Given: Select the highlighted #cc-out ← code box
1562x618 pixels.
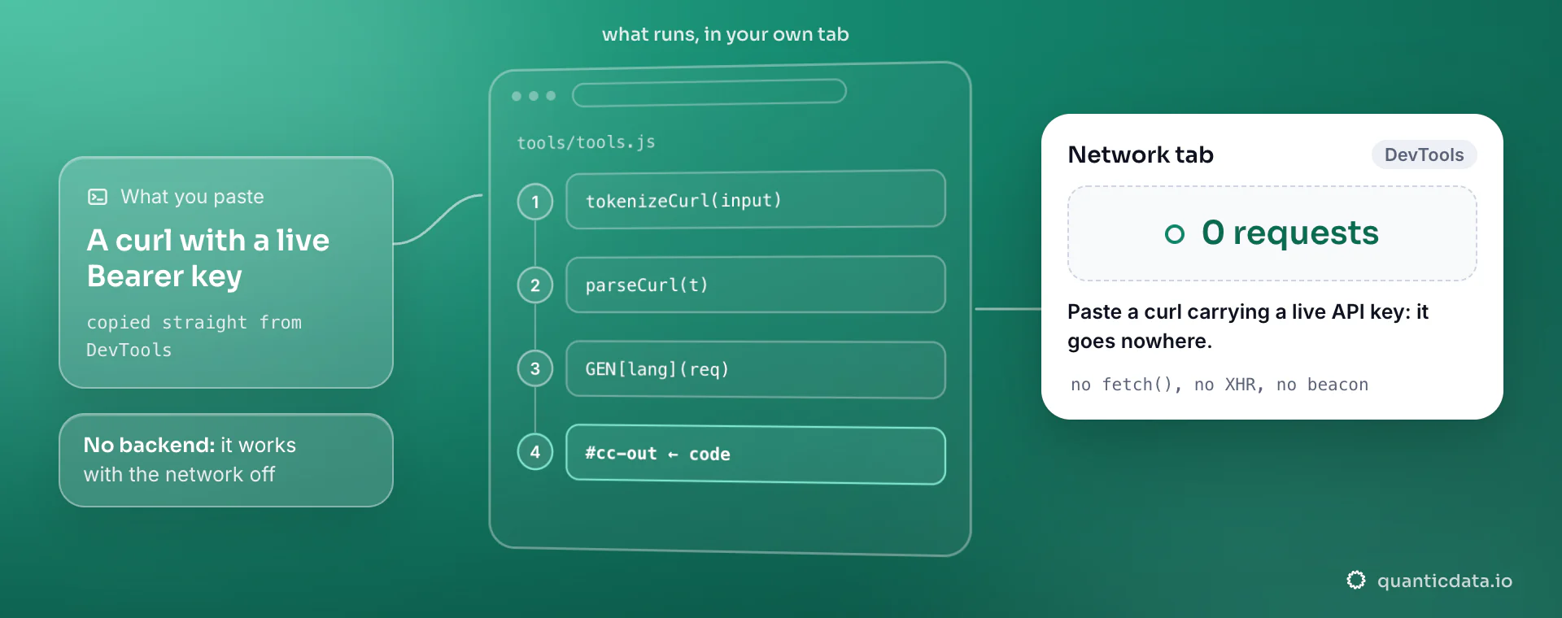Looking at the screenshot, I should pos(756,454).
